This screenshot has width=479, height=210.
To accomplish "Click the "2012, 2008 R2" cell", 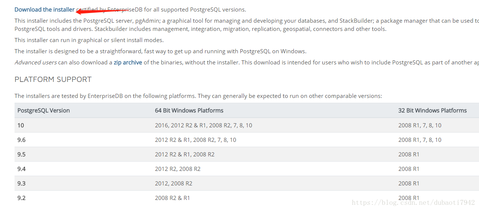I will (174, 184).
